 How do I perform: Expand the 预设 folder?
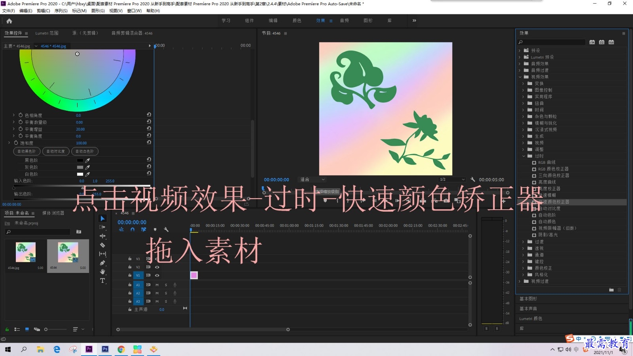(520, 51)
